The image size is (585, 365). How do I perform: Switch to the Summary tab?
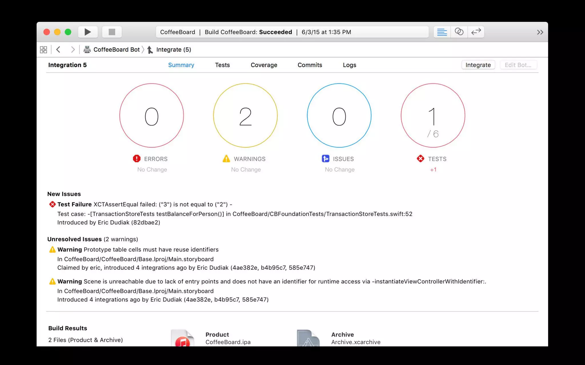tap(181, 65)
